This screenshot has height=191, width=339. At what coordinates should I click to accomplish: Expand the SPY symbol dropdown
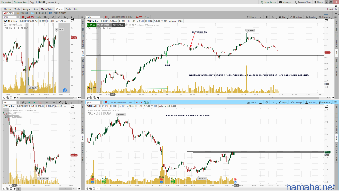18,103
